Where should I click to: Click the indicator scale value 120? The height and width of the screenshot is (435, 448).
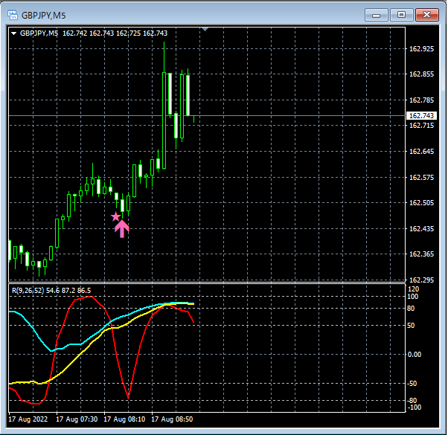414,289
